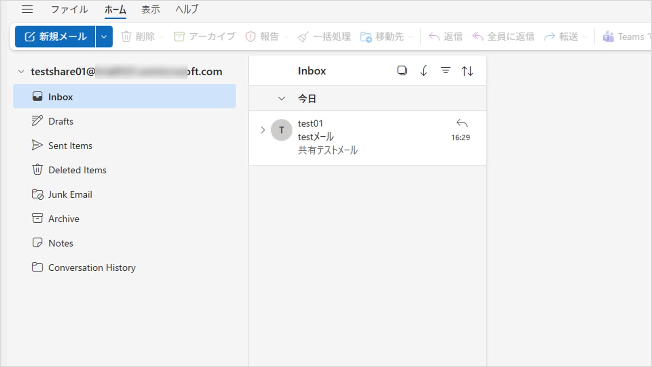Open the Sent Items folder
Screen dimensions: 652x367
coord(70,146)
